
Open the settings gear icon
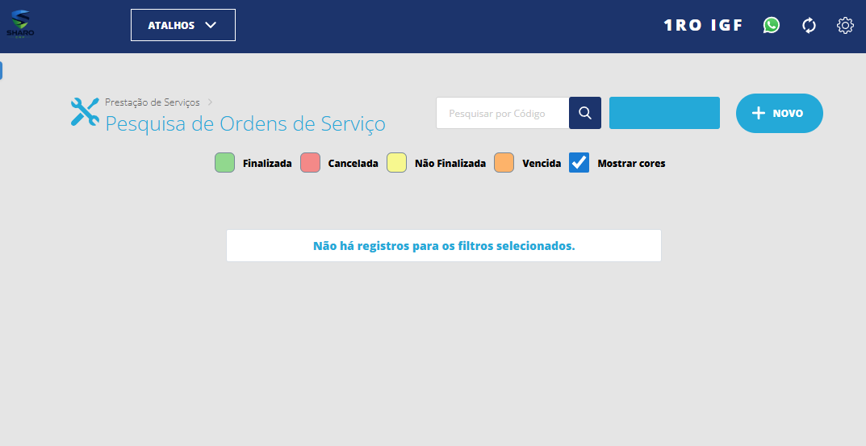845,25
